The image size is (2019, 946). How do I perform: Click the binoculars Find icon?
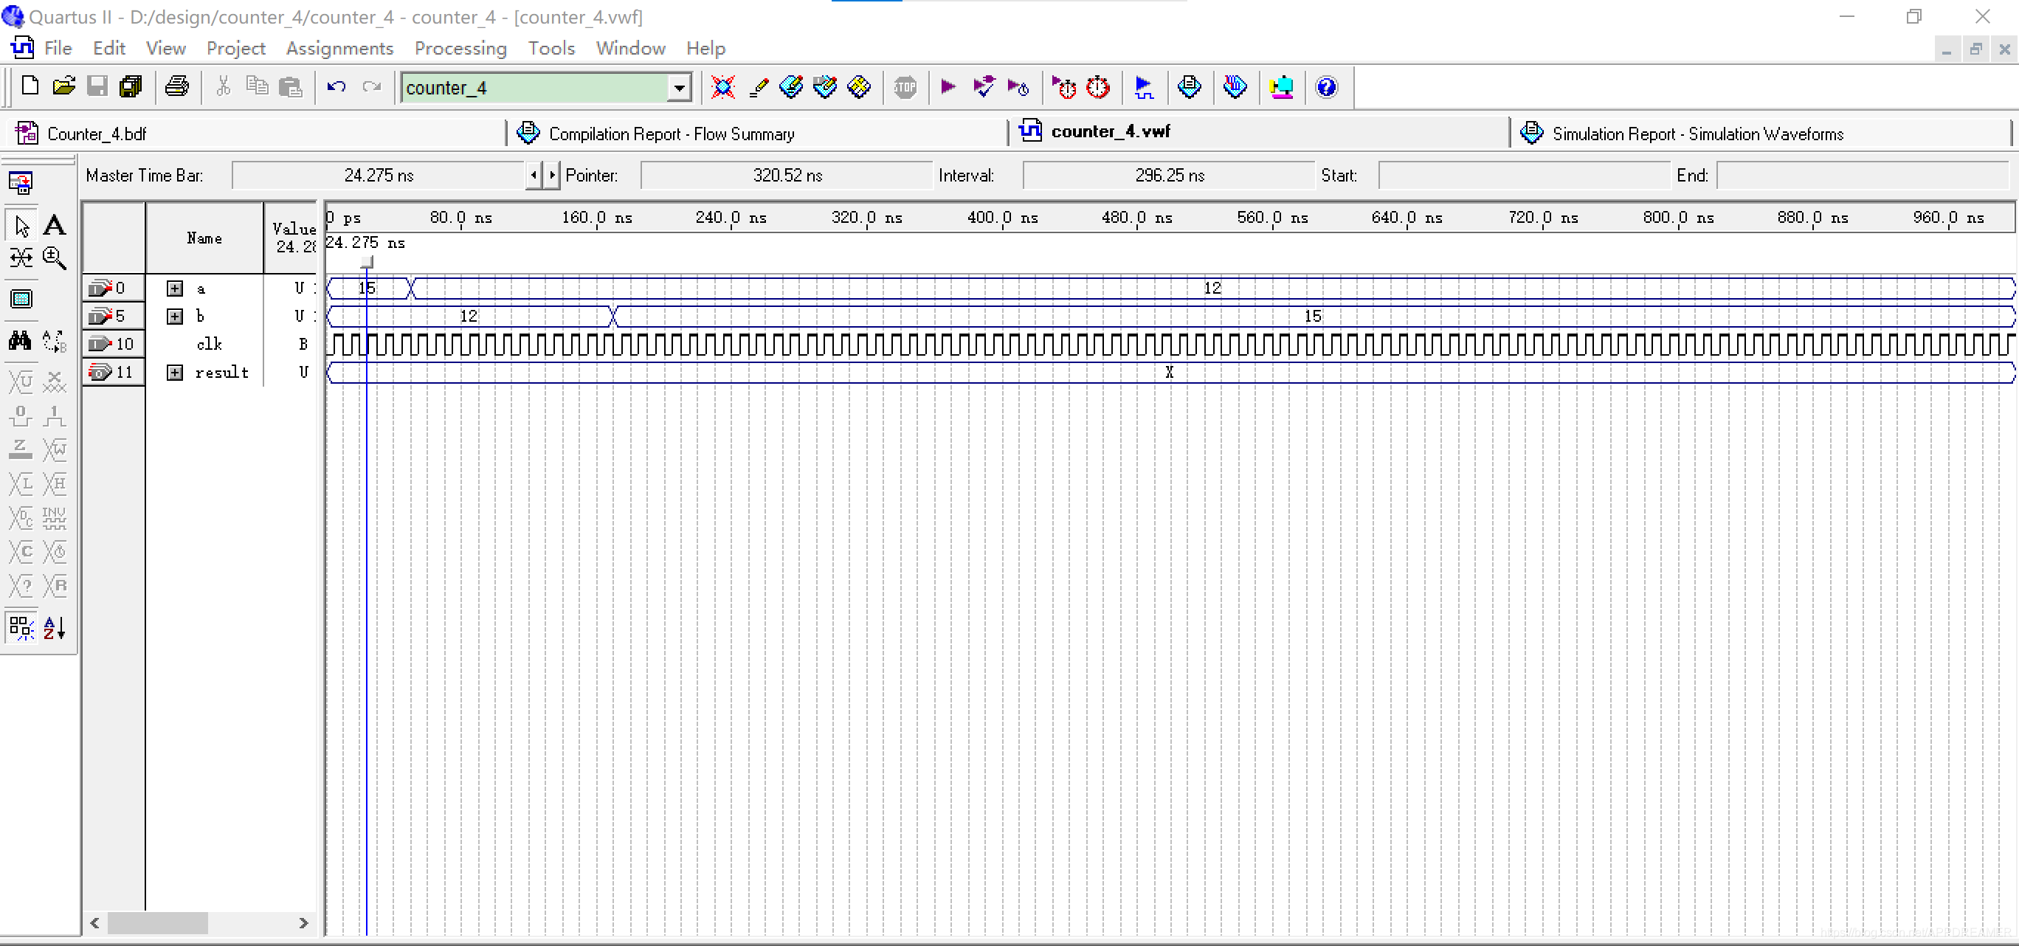pyautogui.click(x=21, y=341)
